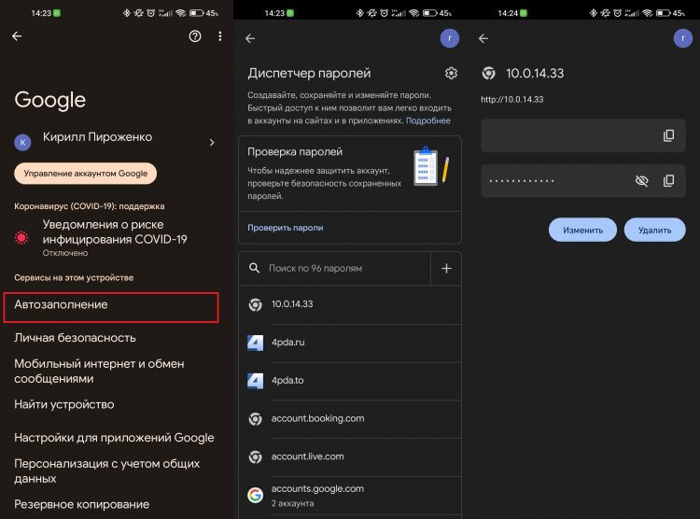Open Настройки для приложений Google
Viewport: 700px width, 519px height.
[114, 438]
